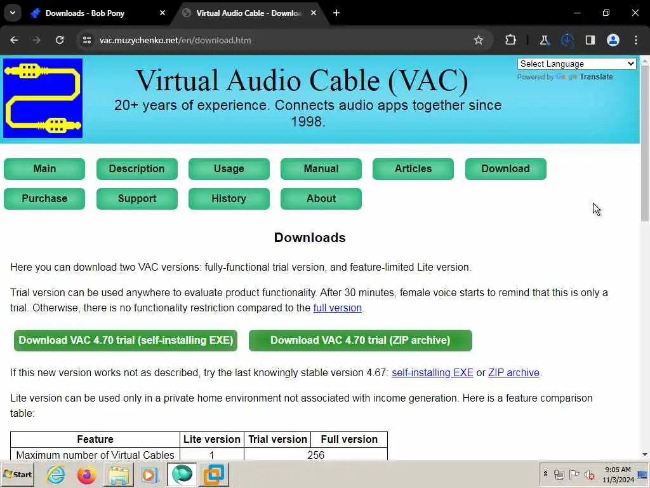650x488 pixels.
Task: Open the Description page
Action: [137, 169]
